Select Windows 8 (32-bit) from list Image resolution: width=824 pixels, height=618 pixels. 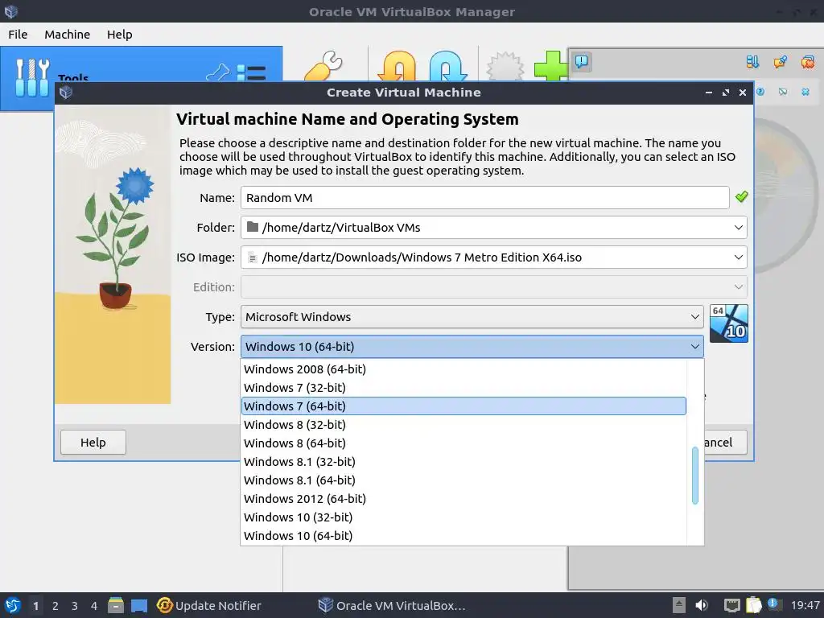tap(463, 425)
